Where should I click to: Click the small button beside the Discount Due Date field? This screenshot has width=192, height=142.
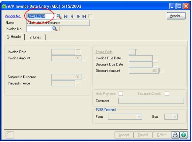(156, 64)
